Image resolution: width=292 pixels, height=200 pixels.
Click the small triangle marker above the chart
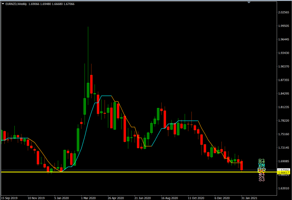coord(249,2)
